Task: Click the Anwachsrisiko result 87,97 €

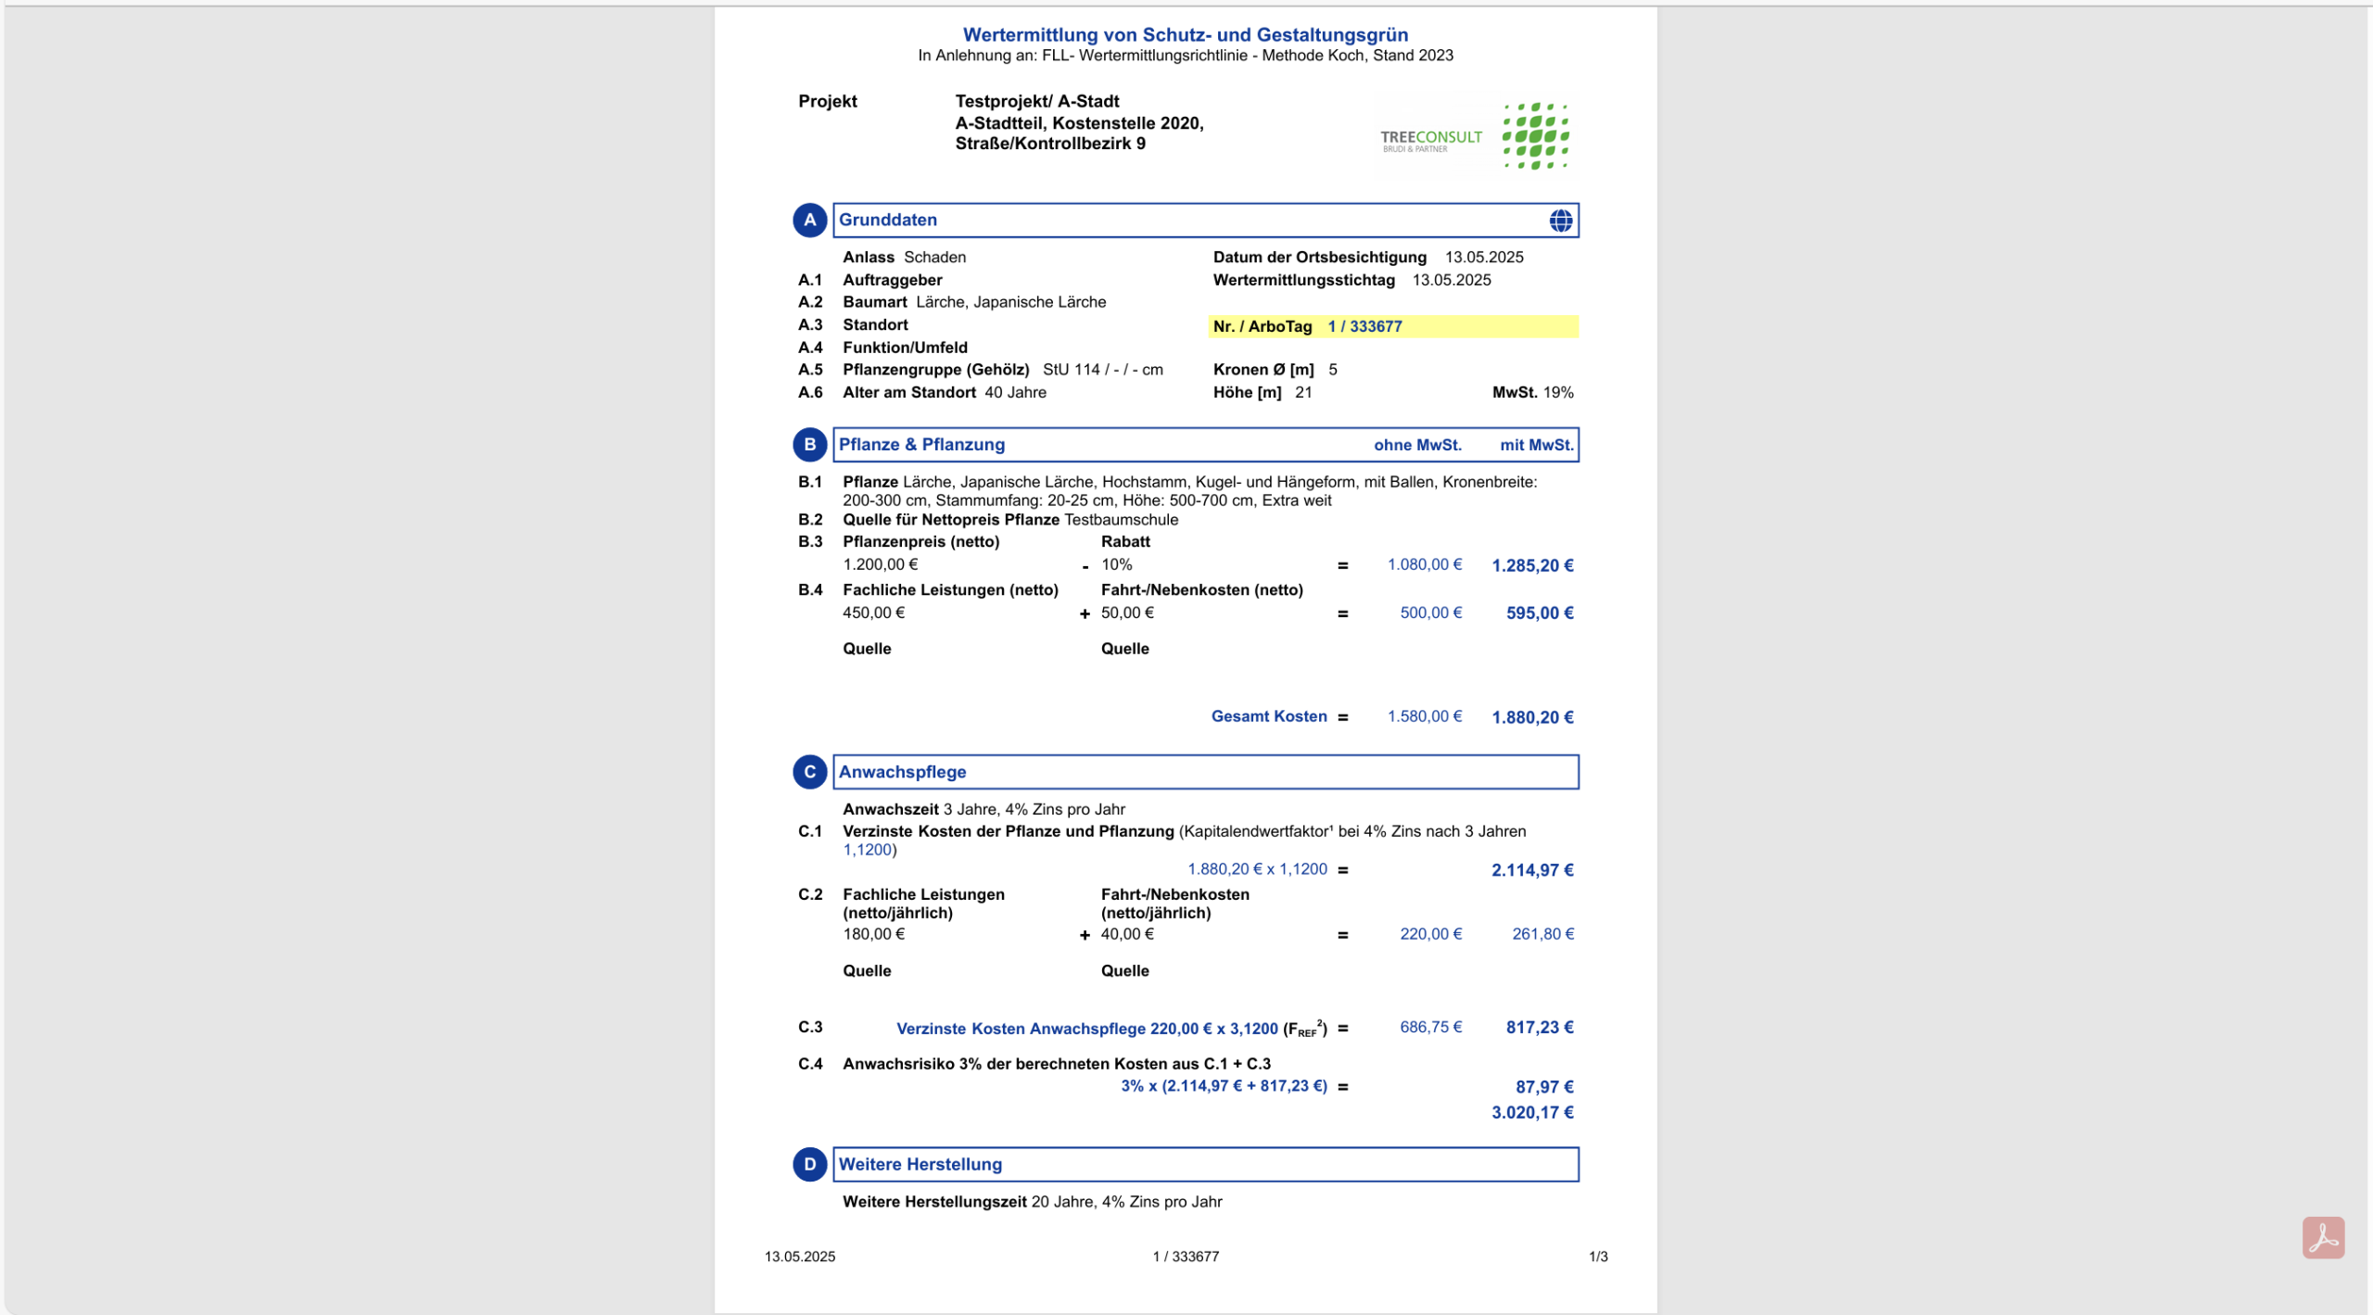Action: (x=1544, y=1087)
